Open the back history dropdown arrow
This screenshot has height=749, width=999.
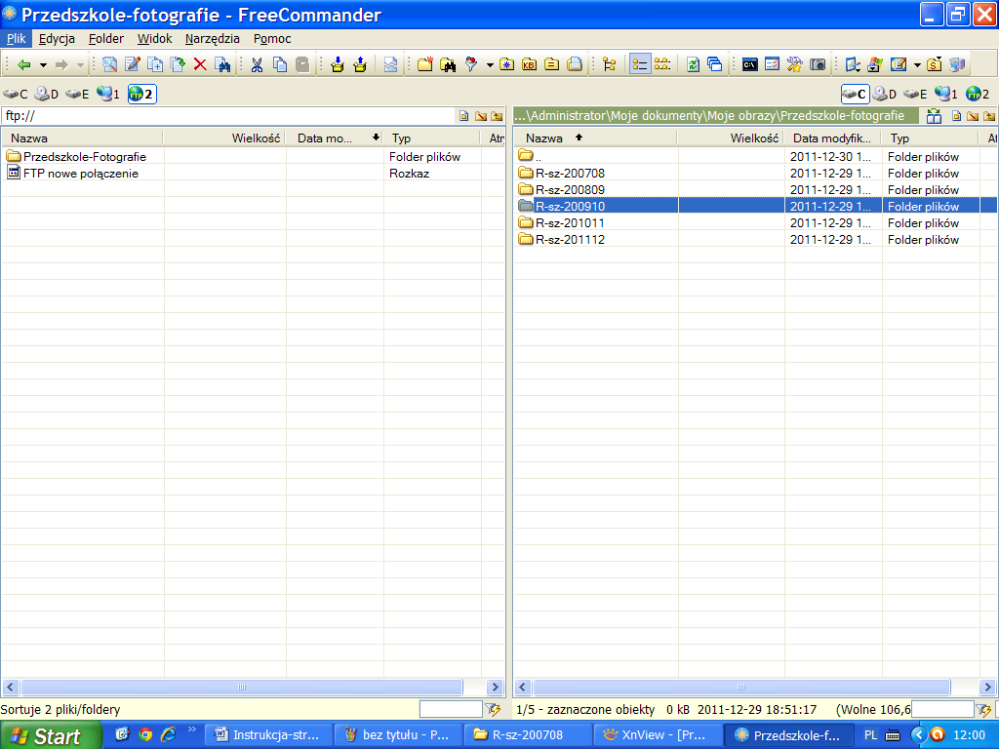click(x=43, y=65)
